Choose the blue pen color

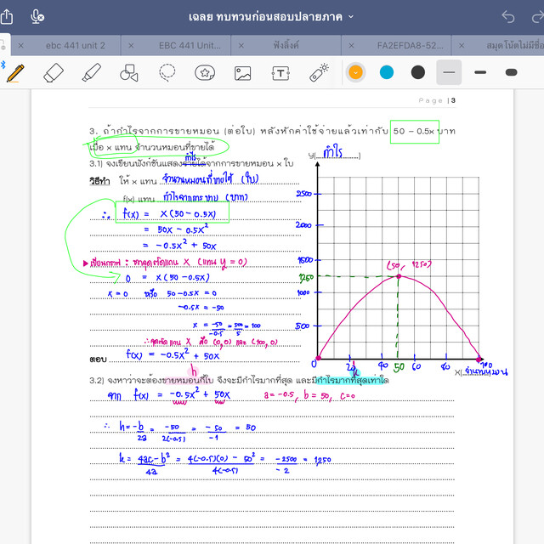(x=387, y=72)
